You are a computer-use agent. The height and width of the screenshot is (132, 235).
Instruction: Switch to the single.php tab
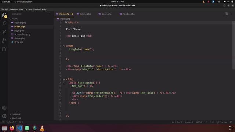[86, 14]
